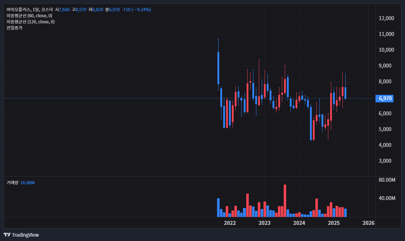Click the 10,000 price axis label
Viewport: 405px width, 241px height.
click(x=386, y=50)
